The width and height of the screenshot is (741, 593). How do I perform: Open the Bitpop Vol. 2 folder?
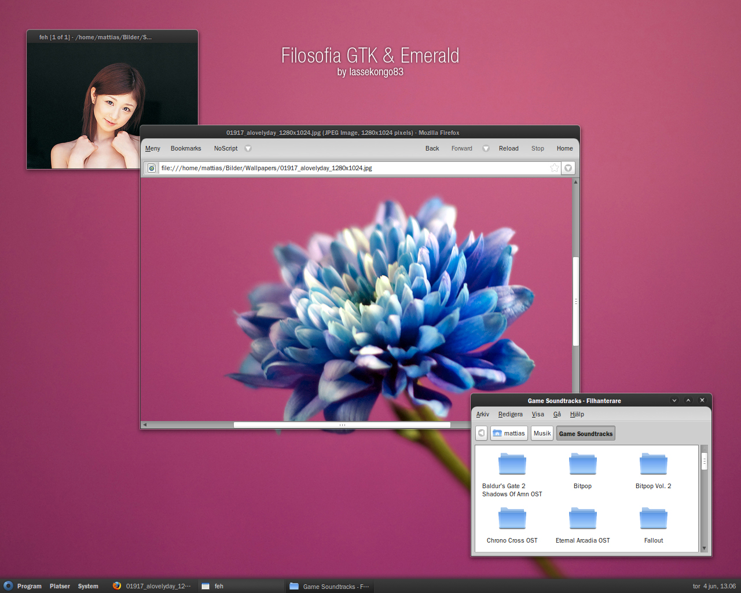click(653, 471)
